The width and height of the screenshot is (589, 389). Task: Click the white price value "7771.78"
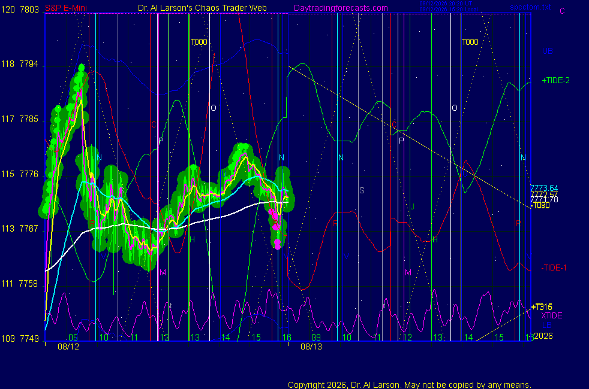pos(544,199)
